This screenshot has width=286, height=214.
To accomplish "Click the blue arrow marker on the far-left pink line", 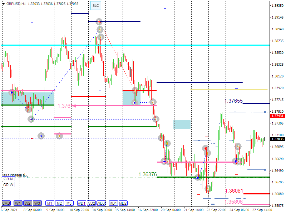I will (12, 92).
